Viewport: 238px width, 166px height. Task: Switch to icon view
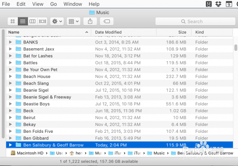[13, 22]
